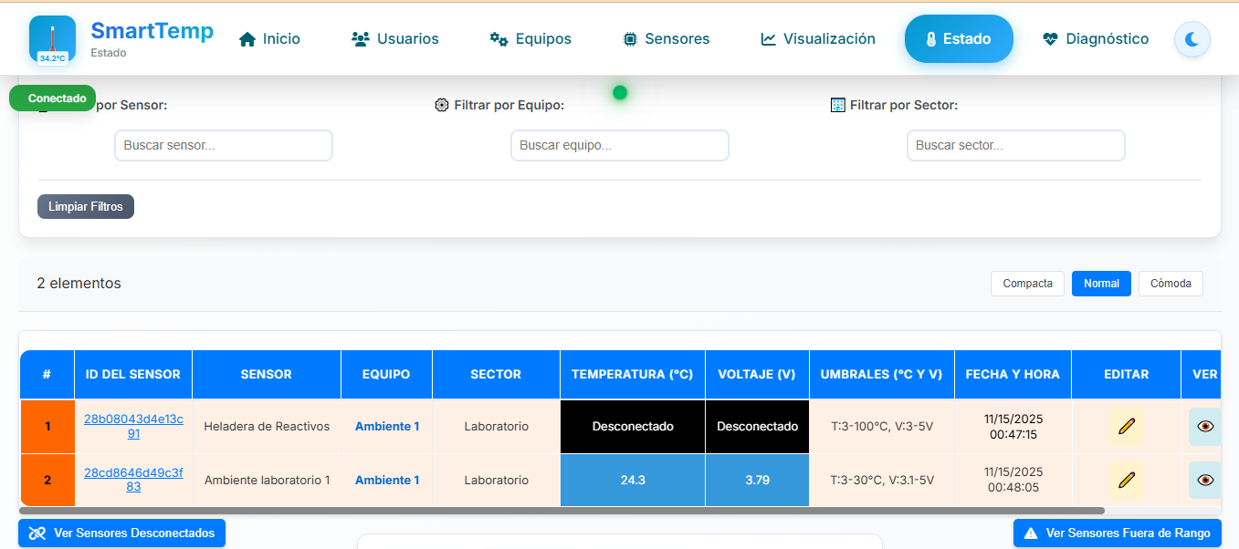The image size is (1239, 549).
Task: Click the eye icon for sensor 28b08043d4e13c91
Action: [x=1205, y=426]
